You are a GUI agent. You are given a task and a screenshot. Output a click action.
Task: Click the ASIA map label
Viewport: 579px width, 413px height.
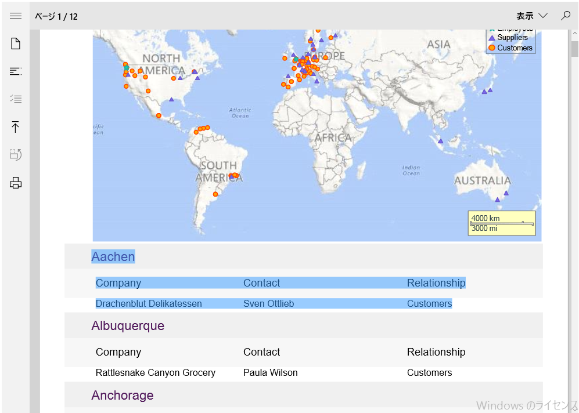438,45
